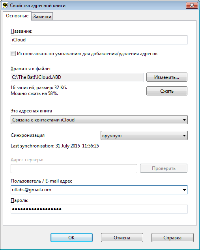Image resolution: width=200 pixels, height=250 pixels.
Task: Click Сжать to compress the address book
Action: tap(166, 91)
